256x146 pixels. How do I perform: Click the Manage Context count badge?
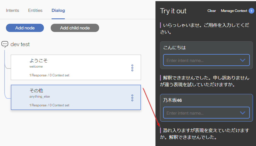click(x=251, y=11)
